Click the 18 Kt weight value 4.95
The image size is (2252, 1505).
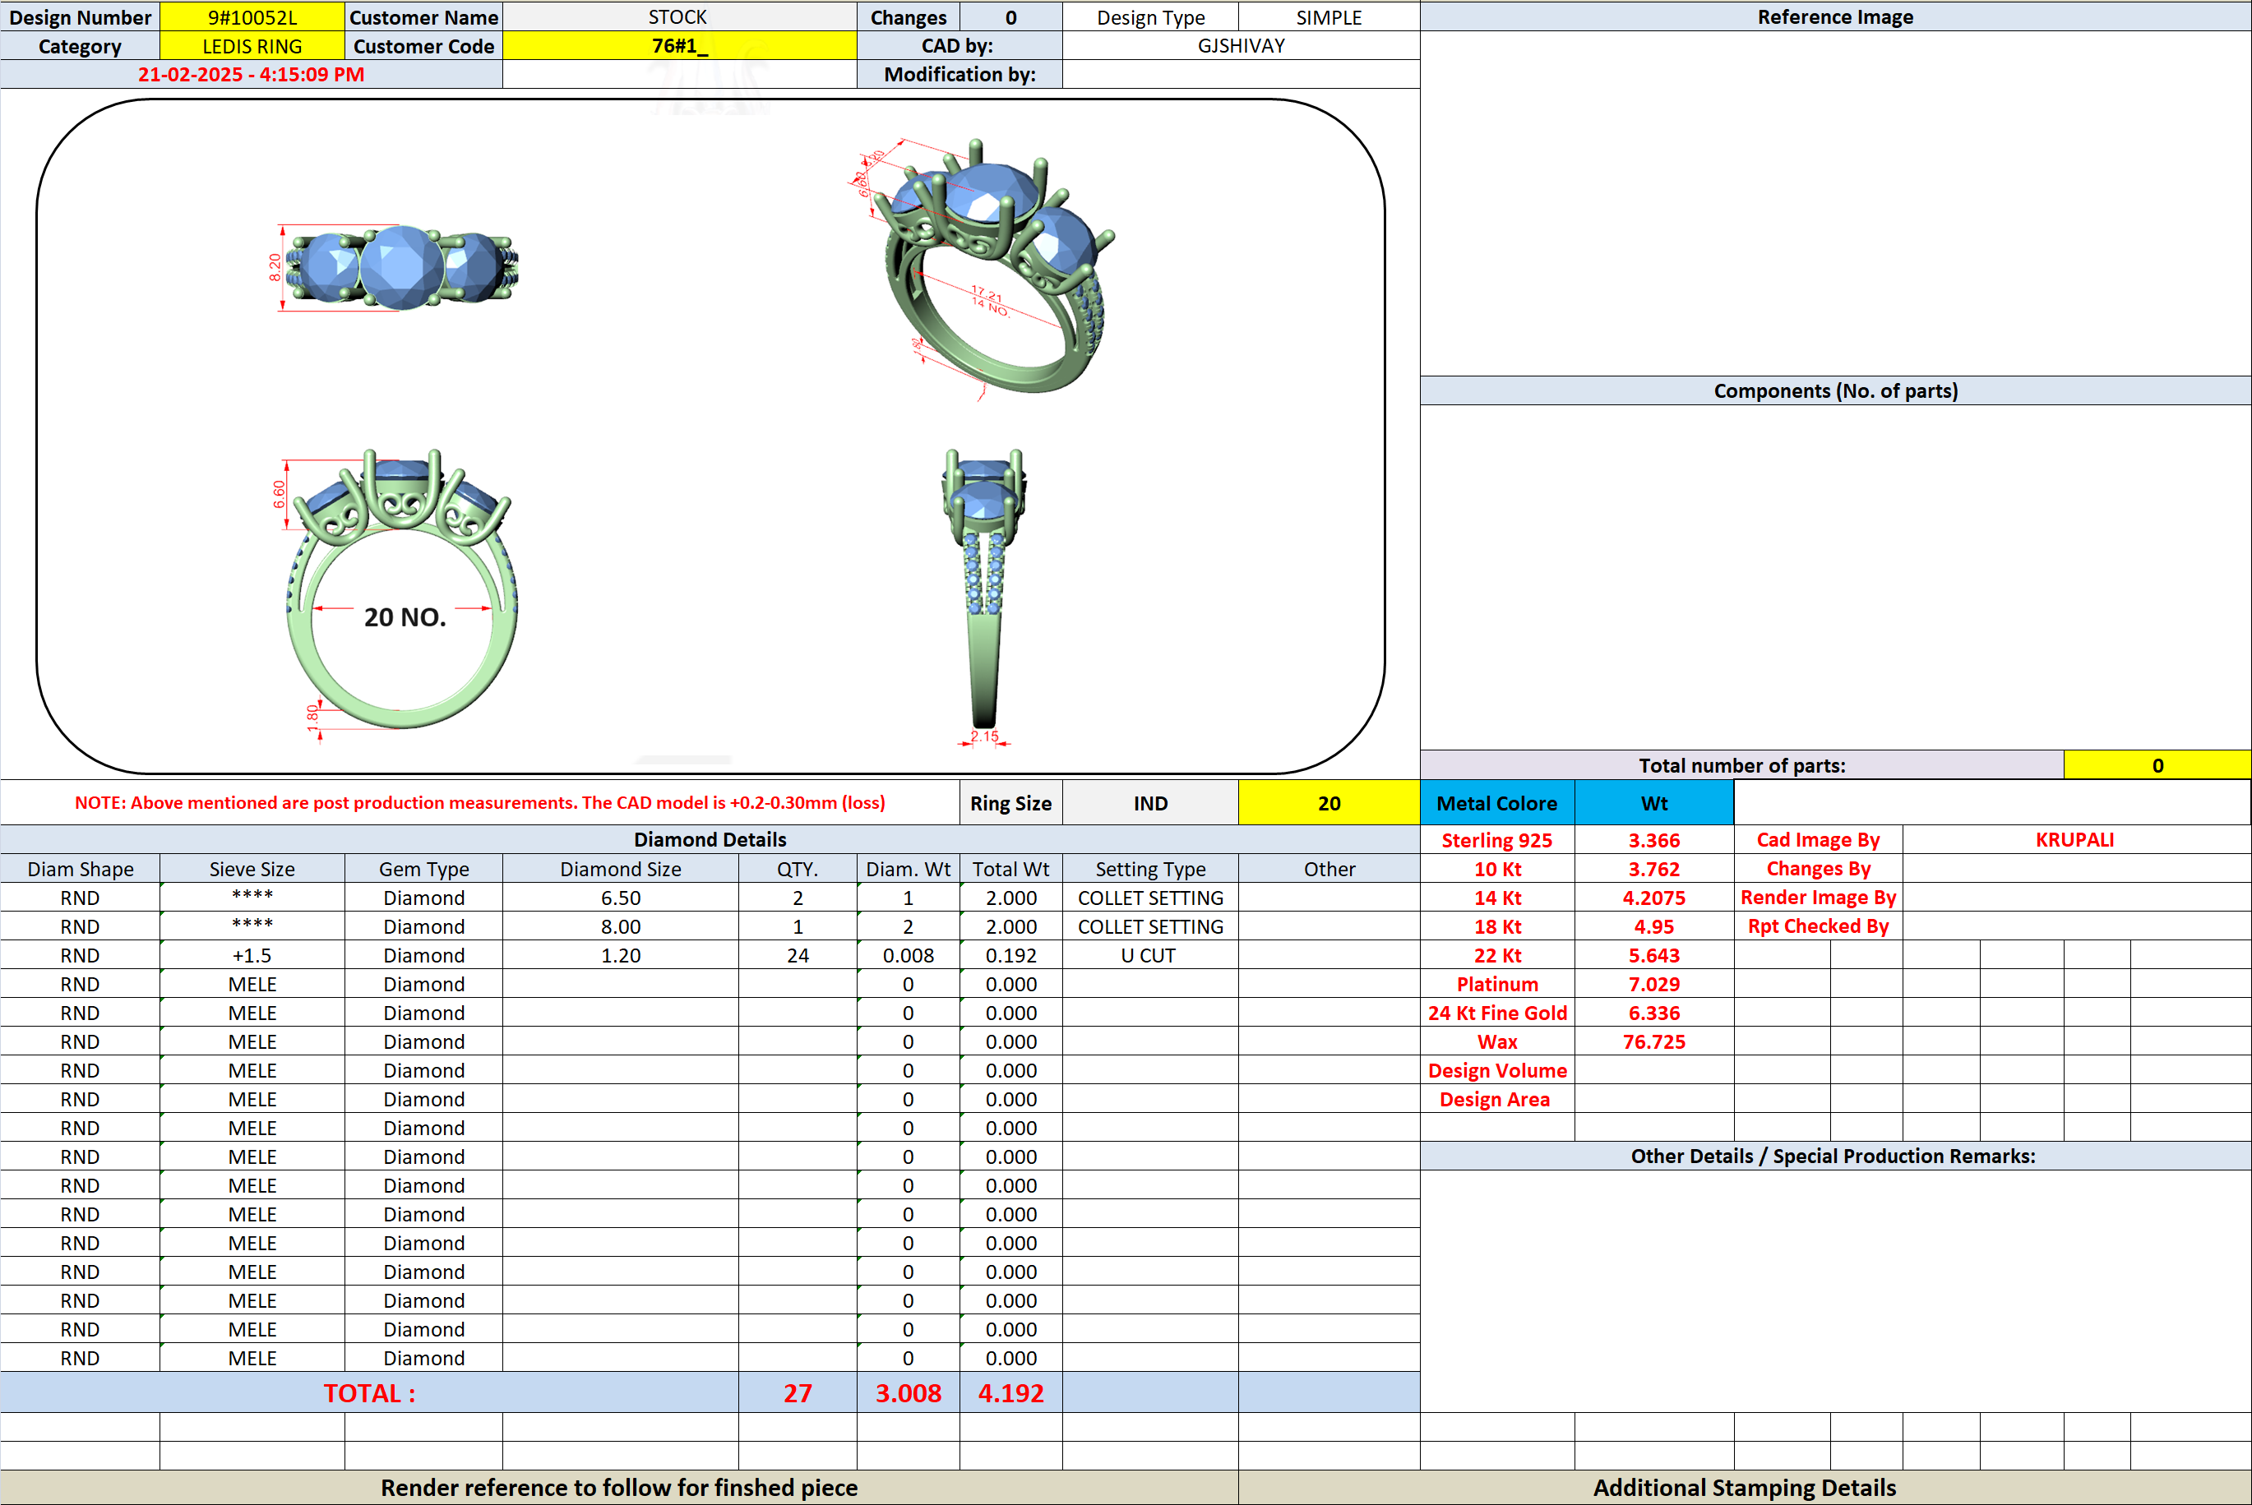(x=1654, y=926)
